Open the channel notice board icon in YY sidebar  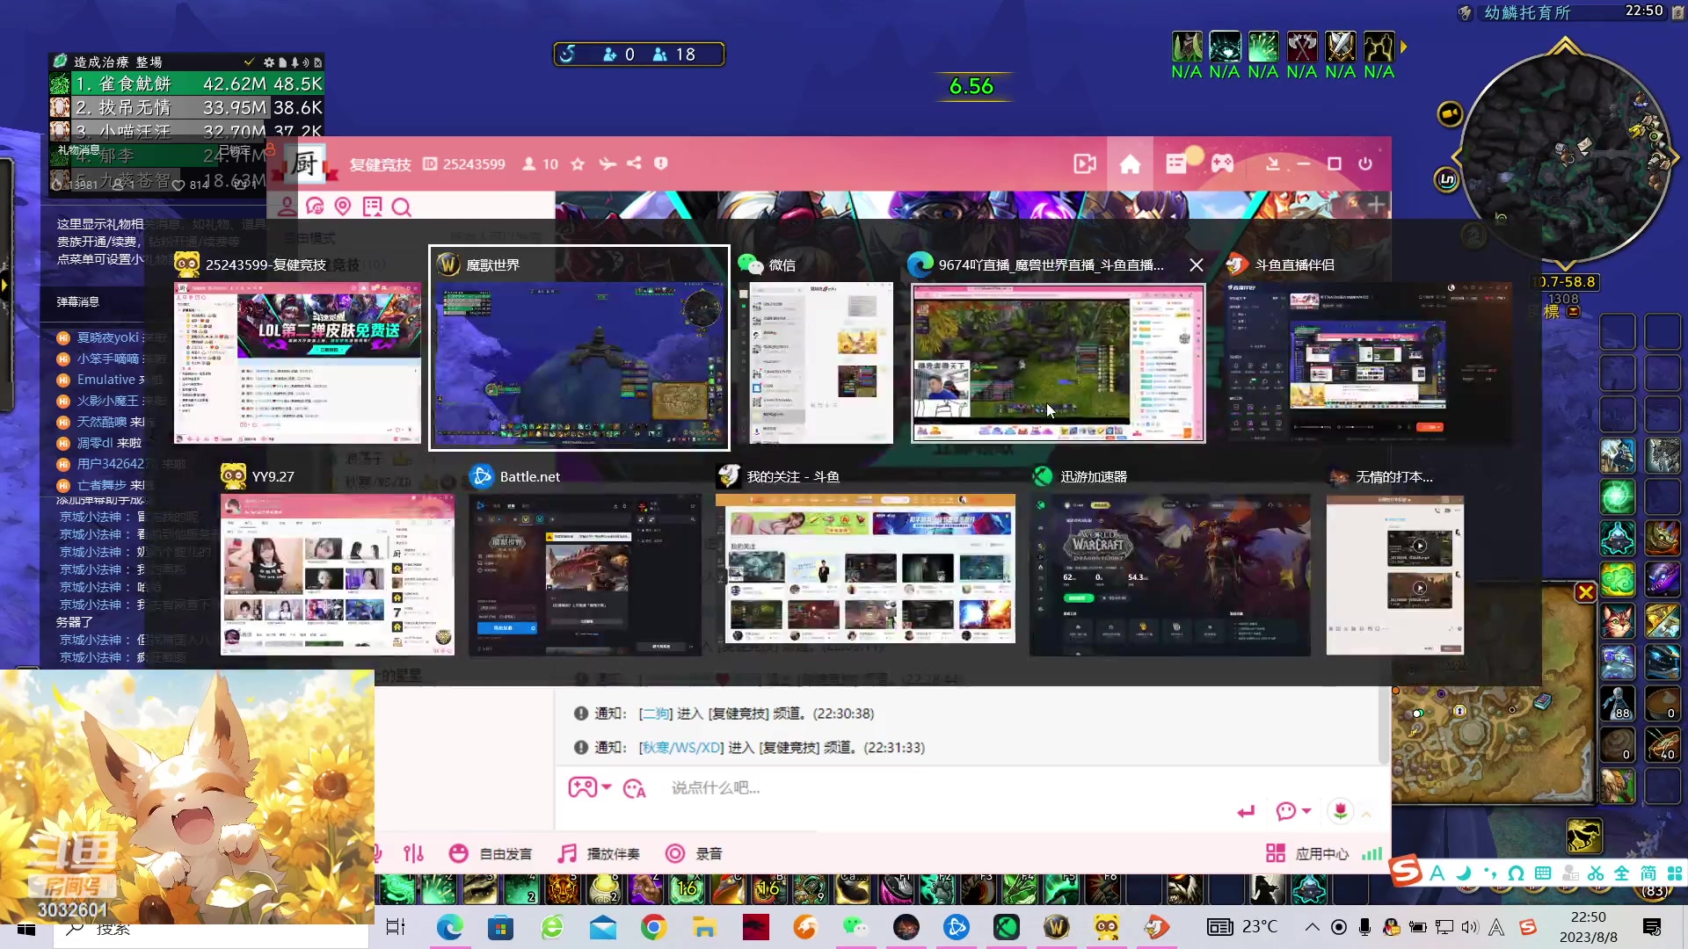(x=373, y=206)
